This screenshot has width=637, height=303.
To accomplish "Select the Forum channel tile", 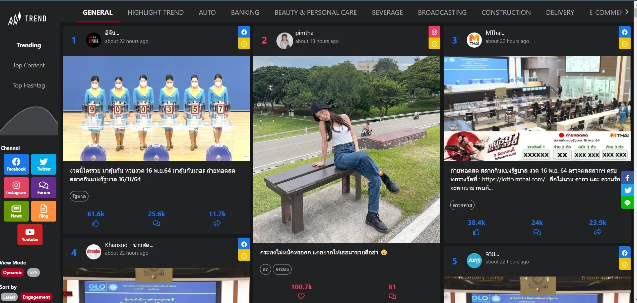I will tap(44, 188).
